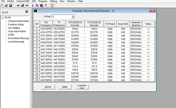176x108 pixels.
Task: Click the Channel Edit button
Action: (82, 87)
